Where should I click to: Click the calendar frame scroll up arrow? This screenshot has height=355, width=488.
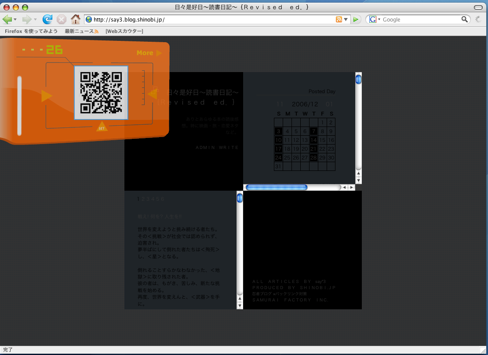click(359, 173)
